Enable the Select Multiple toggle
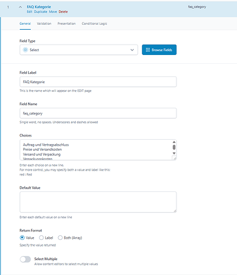Viewport: 237px width, 275px height. pos(25,259)
